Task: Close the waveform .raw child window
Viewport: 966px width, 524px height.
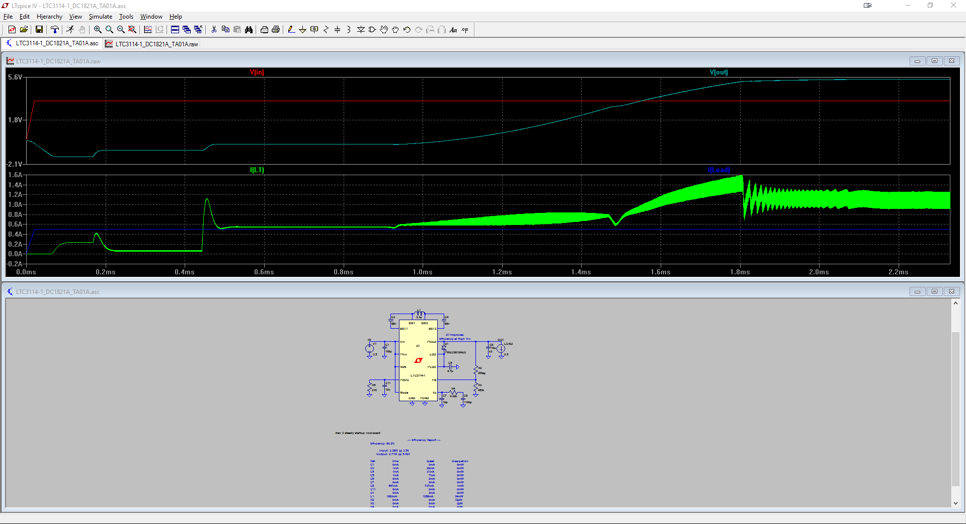Action: tap(951, 61)
